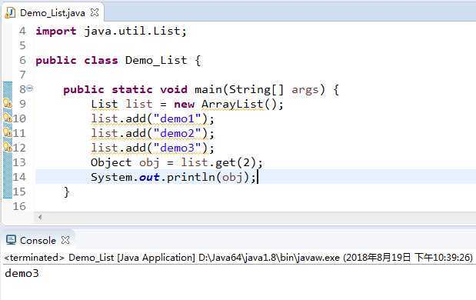Click the demo3 output in the console
Viewport: 476px width, 300px height.
[x=22, y=273]
